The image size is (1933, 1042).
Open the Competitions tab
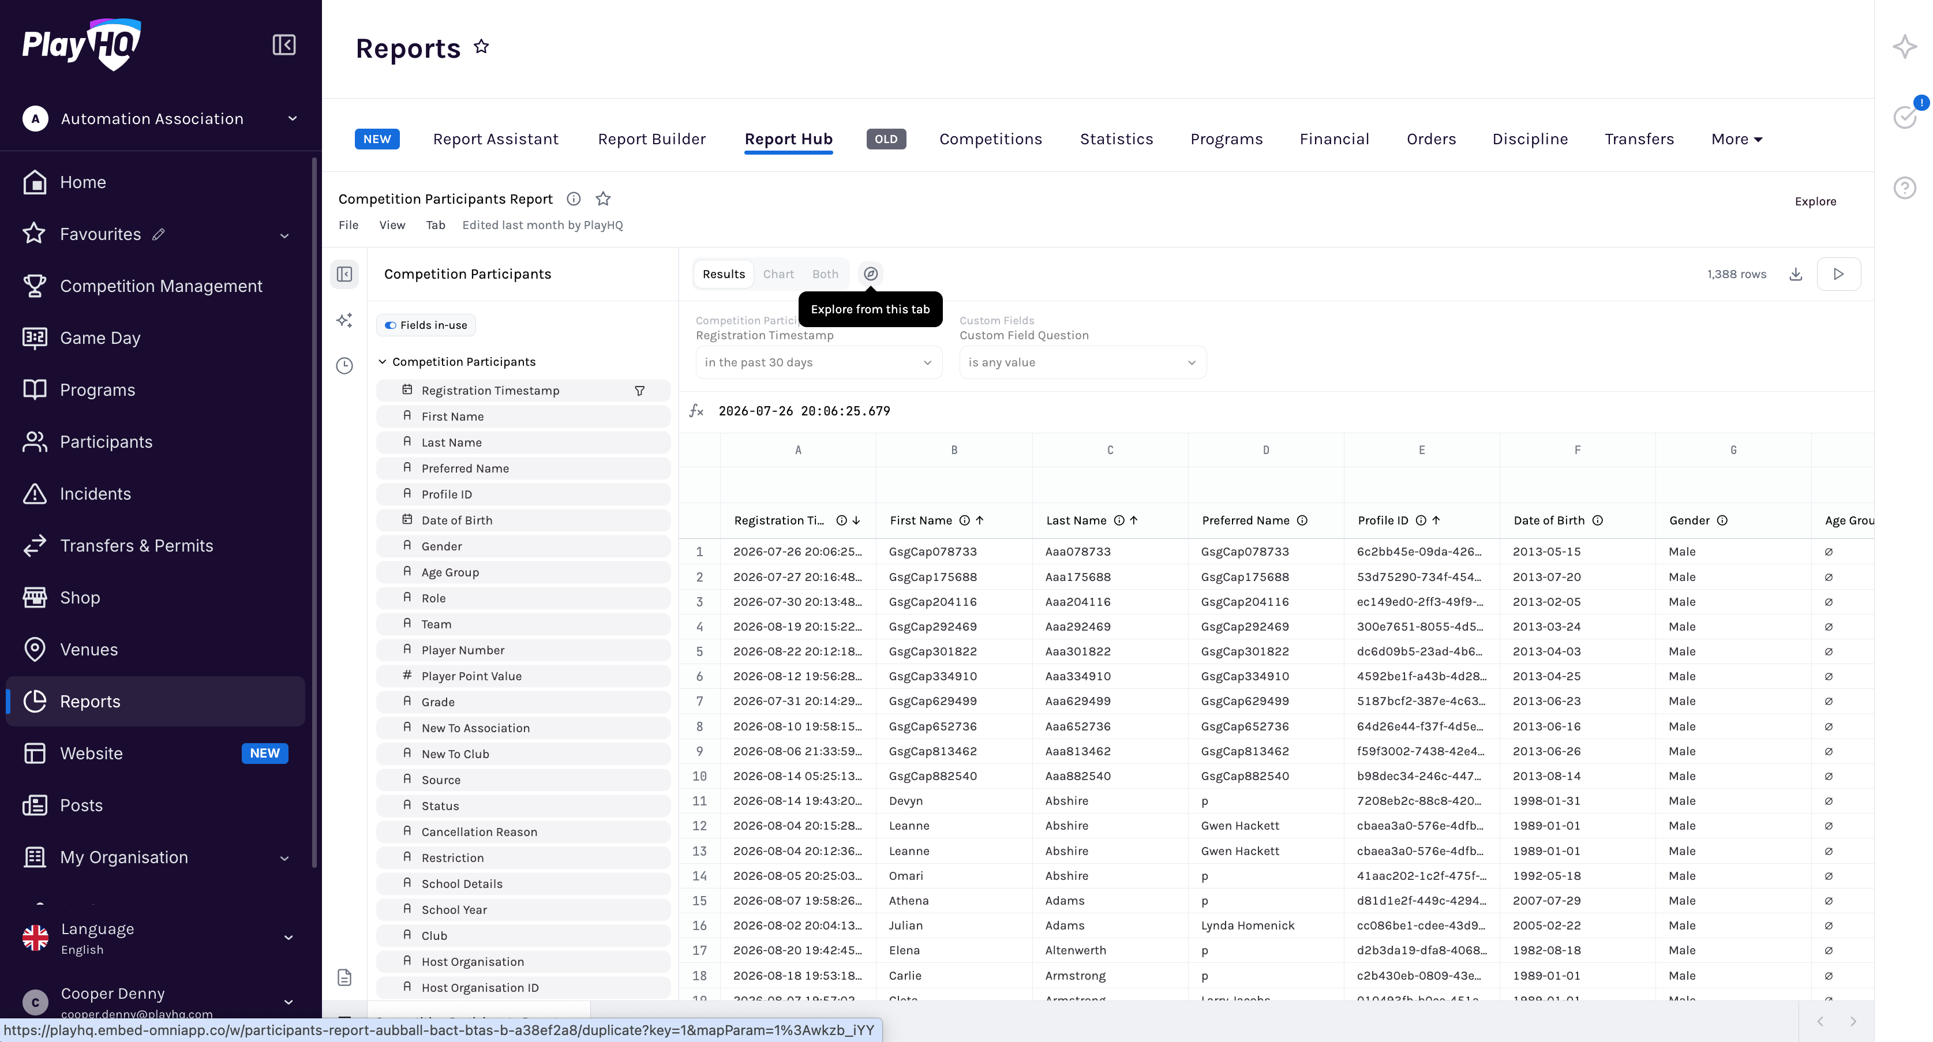[x=991, y=139]
